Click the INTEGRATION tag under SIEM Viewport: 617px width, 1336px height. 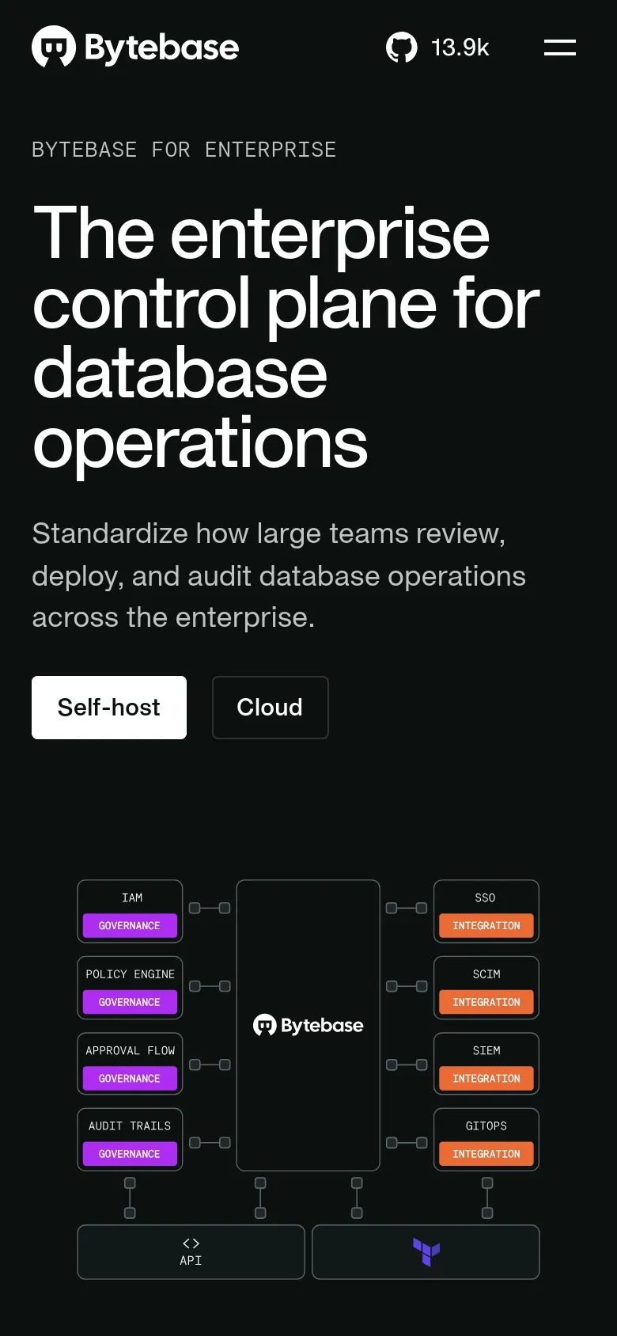click(486, 1078)
